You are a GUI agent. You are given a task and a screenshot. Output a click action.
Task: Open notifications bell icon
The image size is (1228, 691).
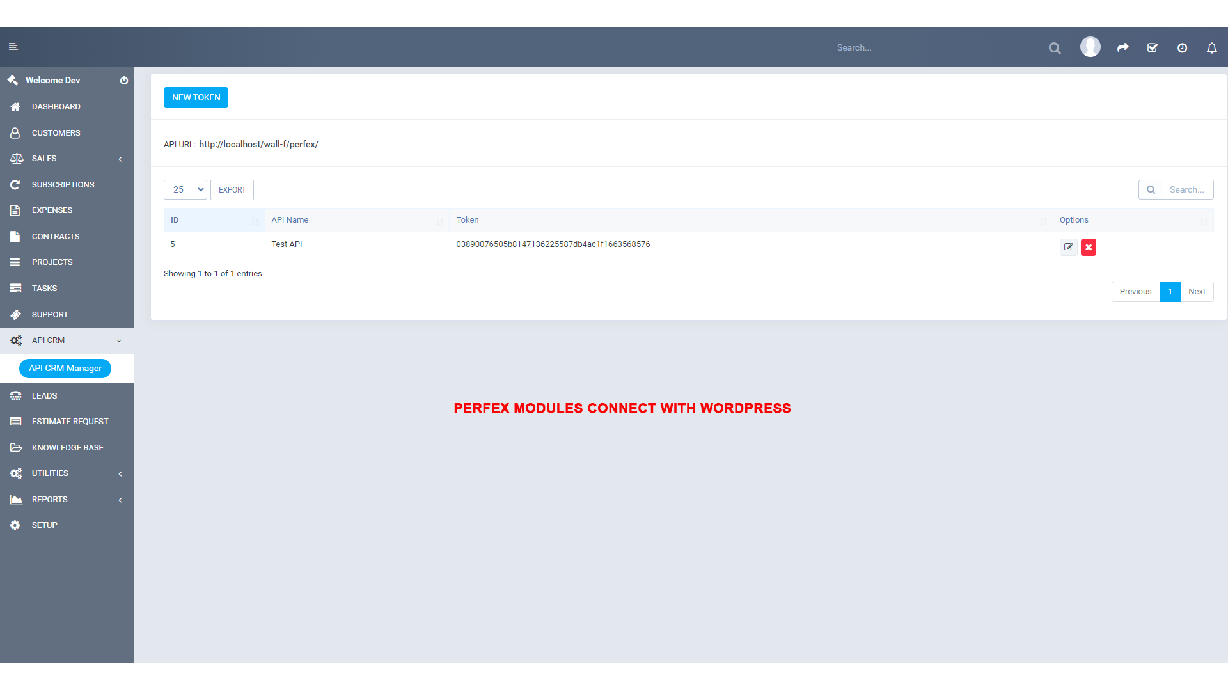1211,48
